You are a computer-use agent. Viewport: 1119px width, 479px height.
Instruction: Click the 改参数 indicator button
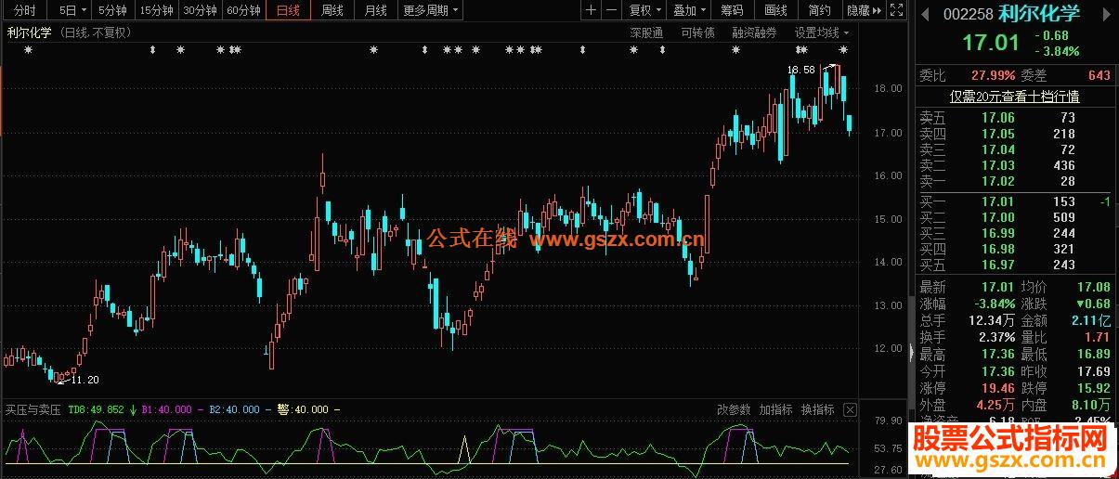point(734,409)
